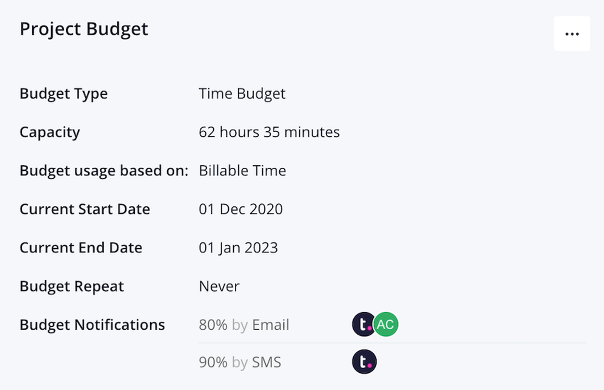Select the green "AC" avatar icon
Screen dimensions: 604x390
click(386, 324)
